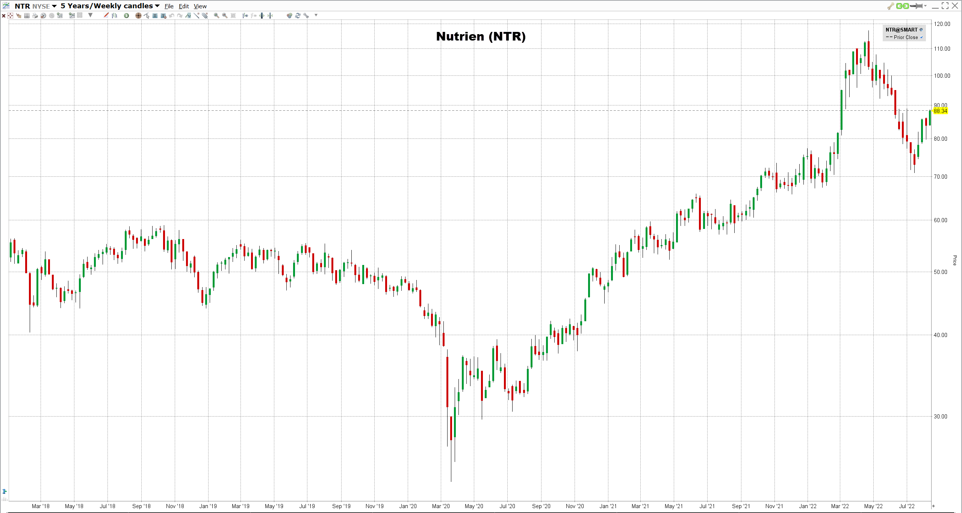Click the printer icon to print chart
The image size is (962, 513).
tap(35, 15)
